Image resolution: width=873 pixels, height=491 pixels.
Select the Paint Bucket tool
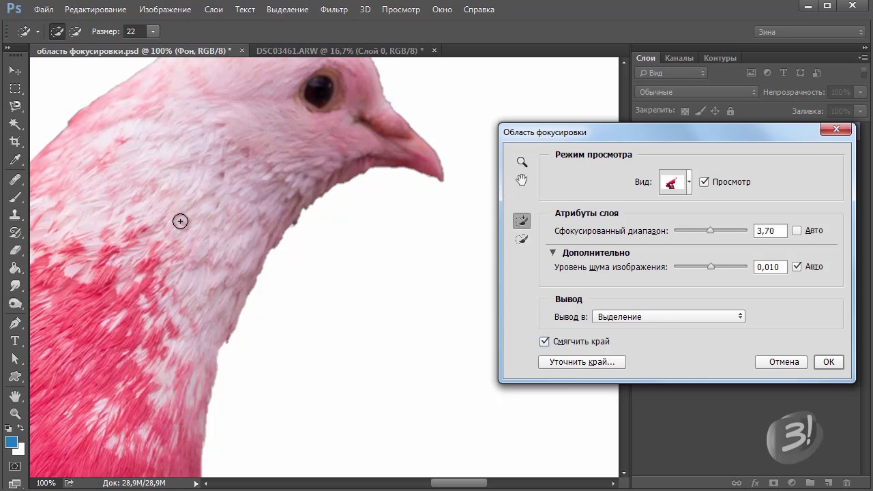[x=15, y=268]
